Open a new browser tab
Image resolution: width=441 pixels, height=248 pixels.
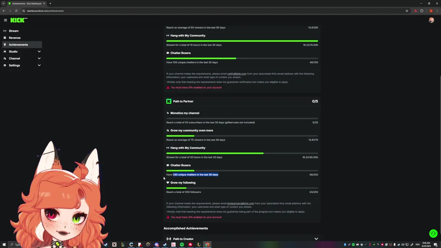[x=50, y=3]
